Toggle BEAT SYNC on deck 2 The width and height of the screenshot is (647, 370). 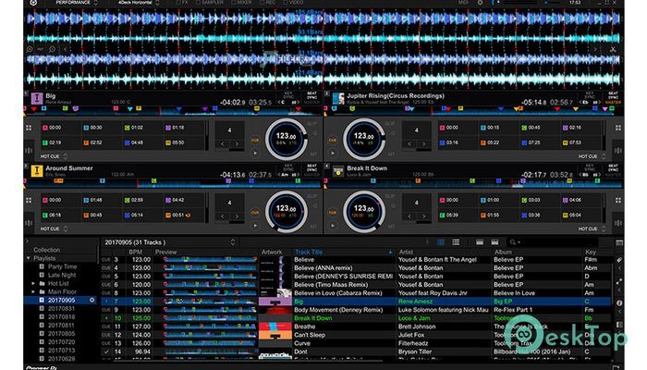pyautogui.click(x=613, y=95)
